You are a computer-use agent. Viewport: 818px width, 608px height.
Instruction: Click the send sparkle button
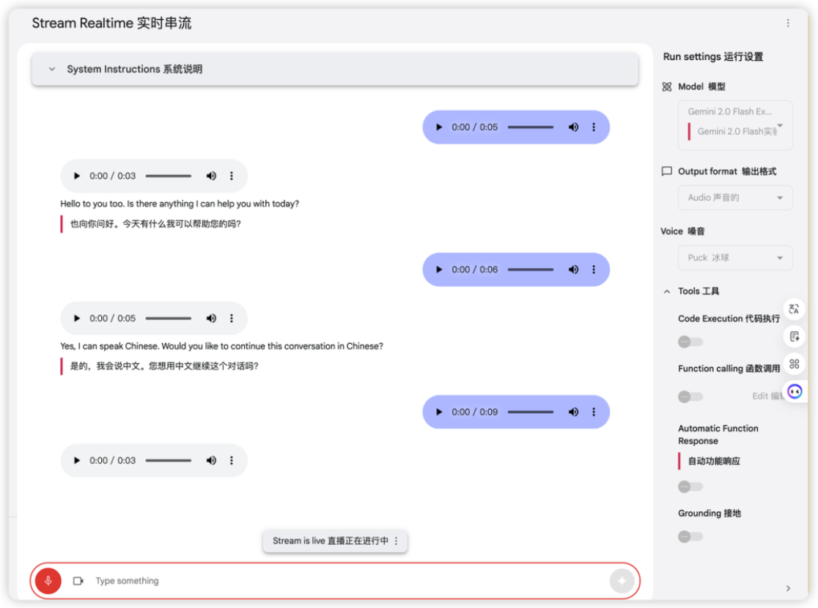622,581
